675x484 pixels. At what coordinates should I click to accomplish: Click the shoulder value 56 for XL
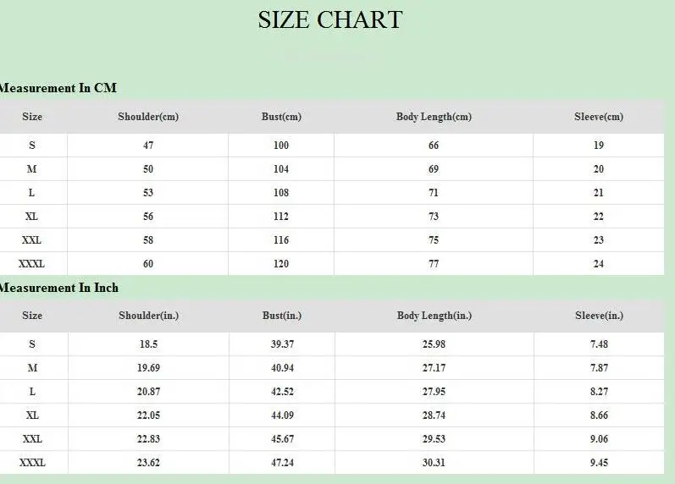pos(148,217)
